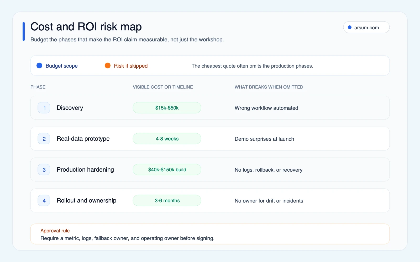This screenshot has width=420, height=262.
Task: Select the Budget scope legend label
Action: [x=62, y=66]
